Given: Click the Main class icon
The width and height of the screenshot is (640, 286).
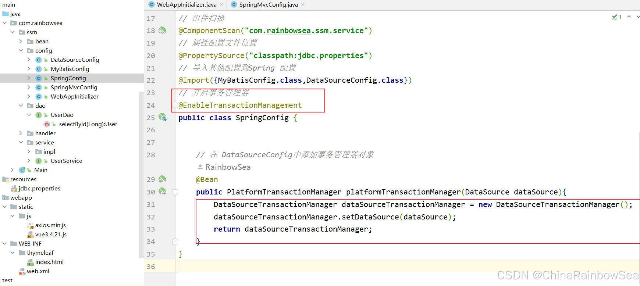Looking at the screenshot, I should point(22,170).
